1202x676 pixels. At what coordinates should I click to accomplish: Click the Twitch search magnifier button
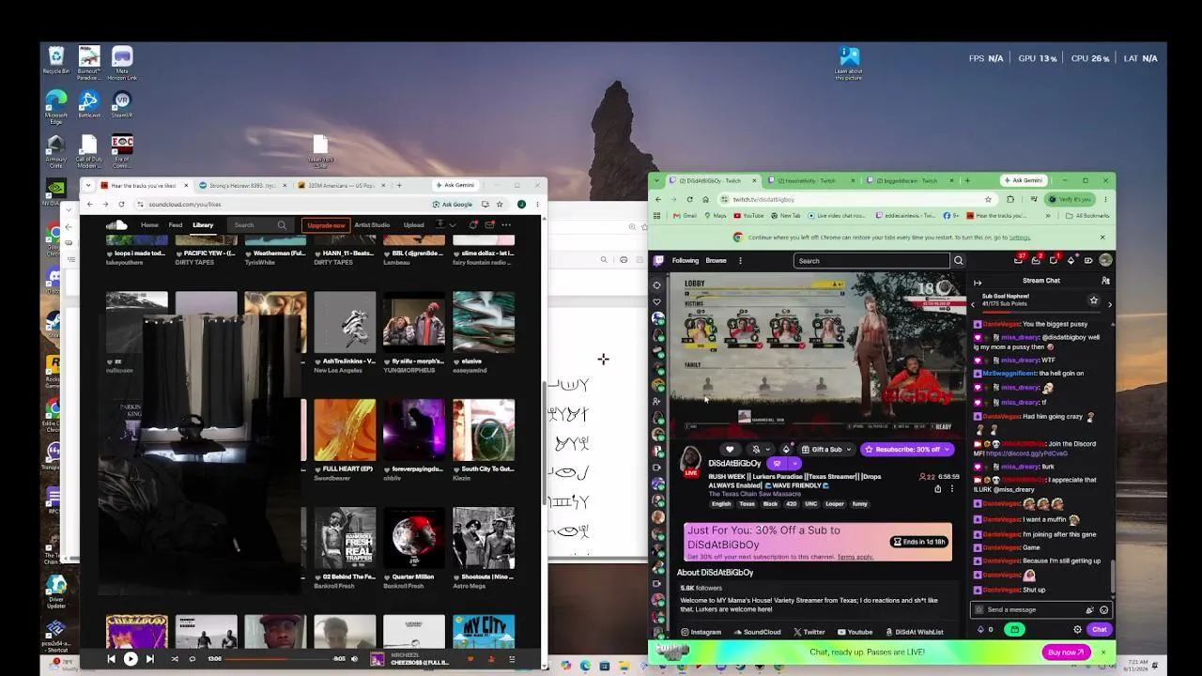point(959,261)
